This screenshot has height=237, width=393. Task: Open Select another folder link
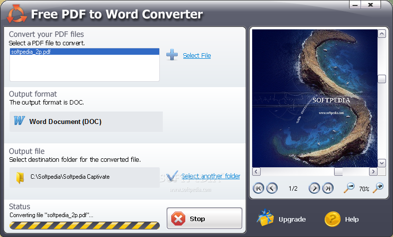point(211,176)
